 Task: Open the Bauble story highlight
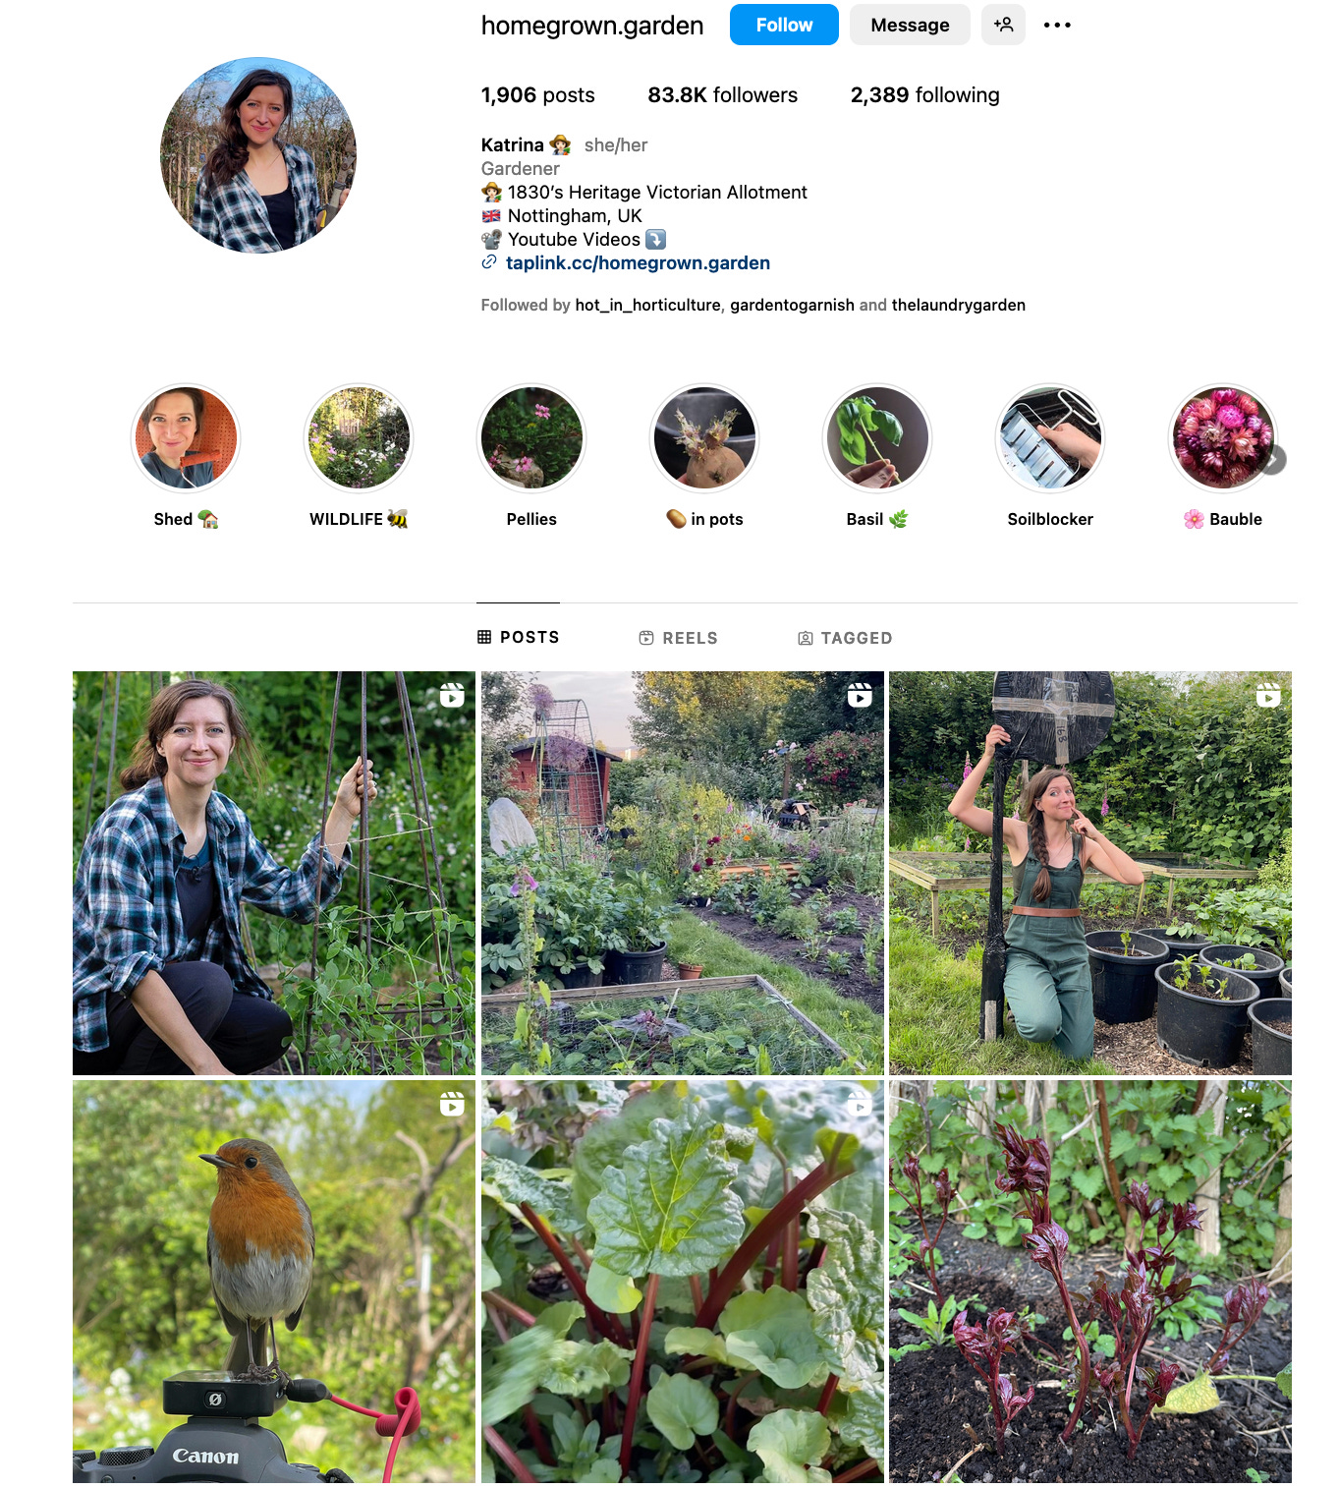[1223, 438]
